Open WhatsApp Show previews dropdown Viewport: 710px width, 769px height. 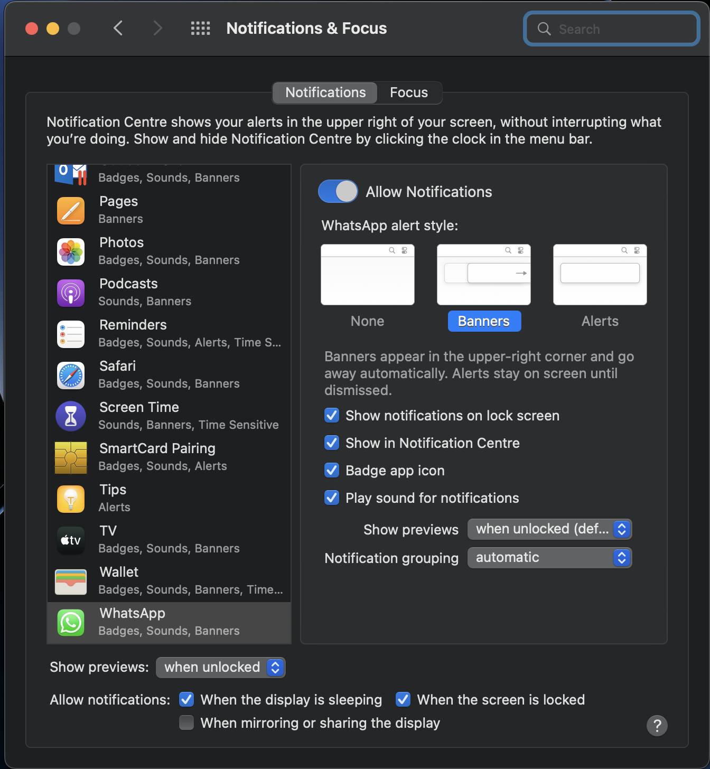click(549, 529)
